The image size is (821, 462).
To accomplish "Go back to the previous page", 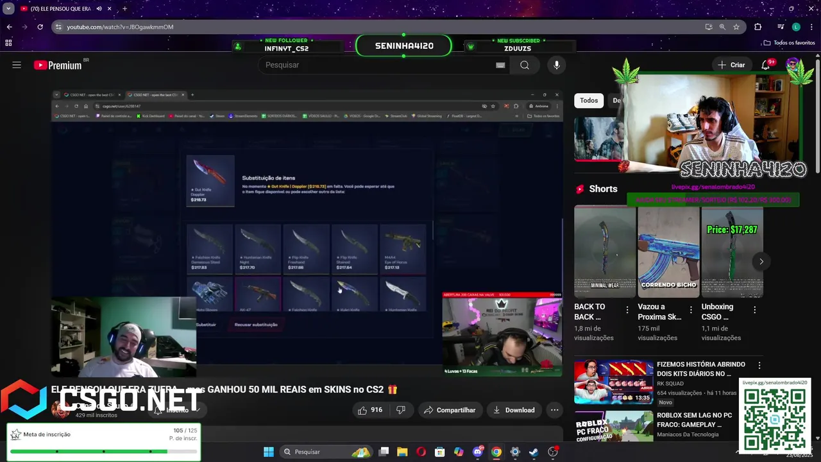I will point(9,27).
